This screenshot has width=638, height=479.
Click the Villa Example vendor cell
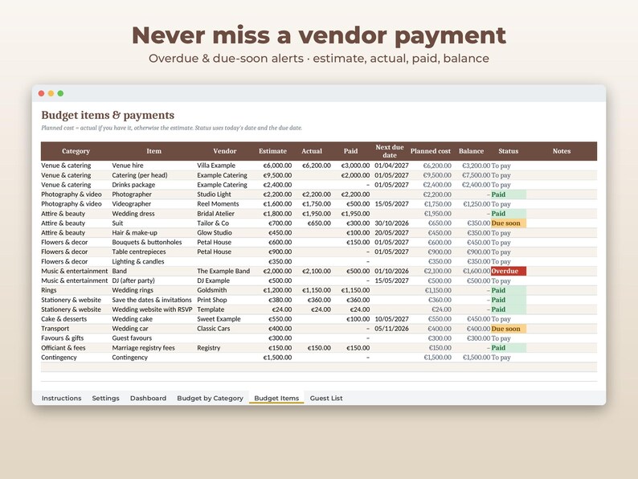(216, 166)
